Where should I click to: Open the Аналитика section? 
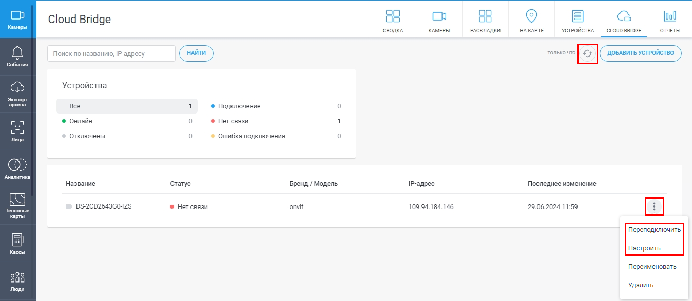[17, 169]
